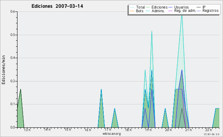This screenshot has width=223, height=137.
Task: Click the IP legend dark line
Action: (199, 7)
